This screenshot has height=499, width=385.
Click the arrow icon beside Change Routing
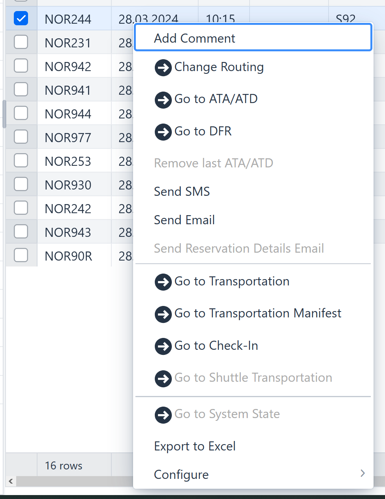pyautogui.click(x=163, y=68)
